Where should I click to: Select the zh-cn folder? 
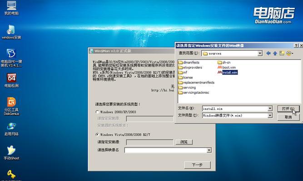(x=224, y=62)
